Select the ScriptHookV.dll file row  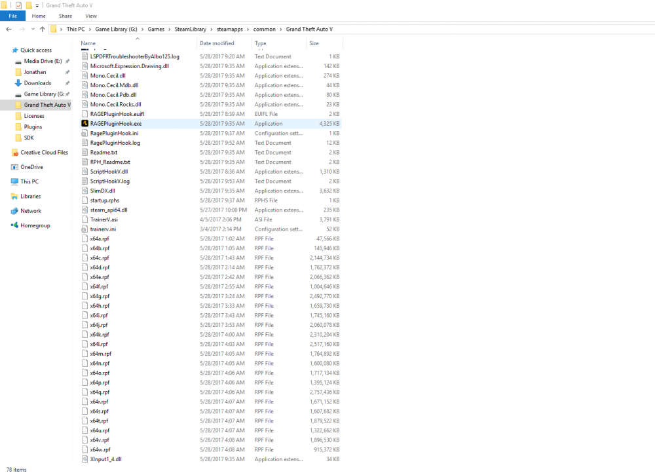[210, 172]
